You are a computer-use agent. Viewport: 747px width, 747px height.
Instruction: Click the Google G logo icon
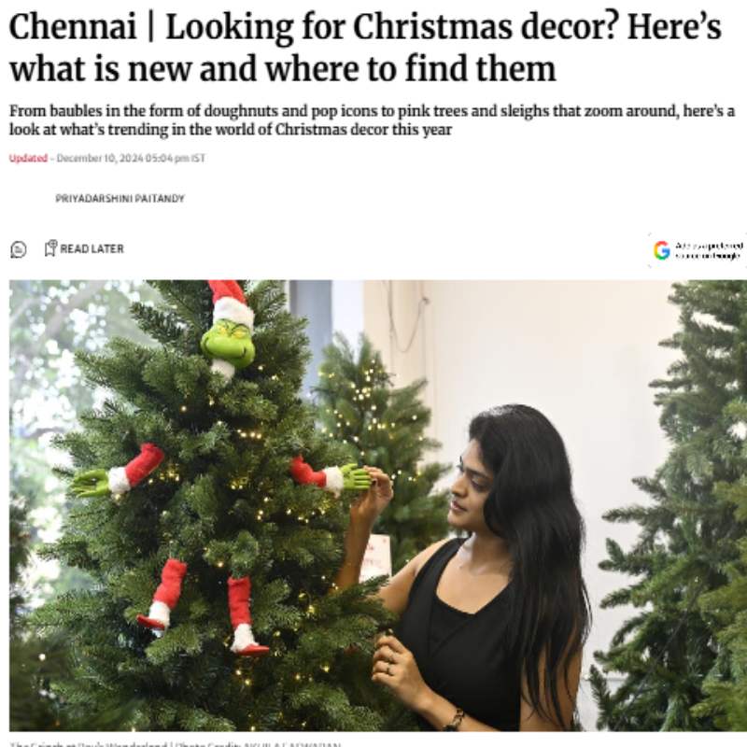click(662, 250)
